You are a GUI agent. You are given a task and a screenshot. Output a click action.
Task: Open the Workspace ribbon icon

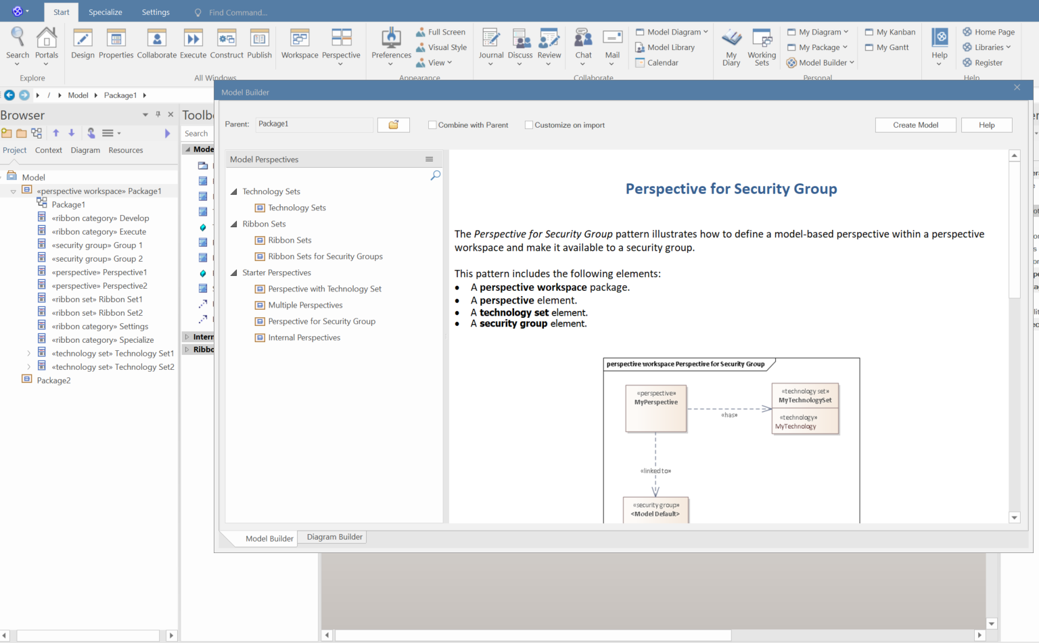[300, 45]
